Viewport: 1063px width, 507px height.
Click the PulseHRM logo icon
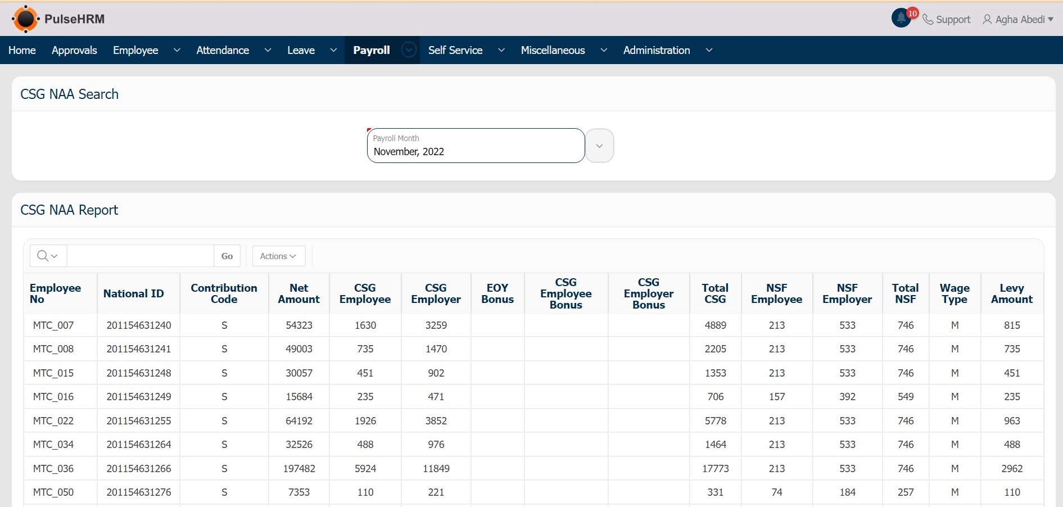(25, 19)
